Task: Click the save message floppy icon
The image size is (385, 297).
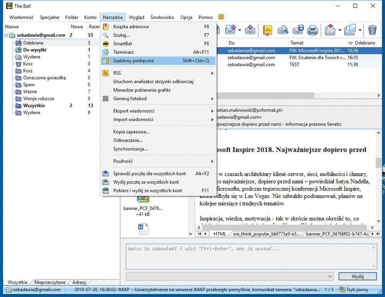Action: coord(298,30)
